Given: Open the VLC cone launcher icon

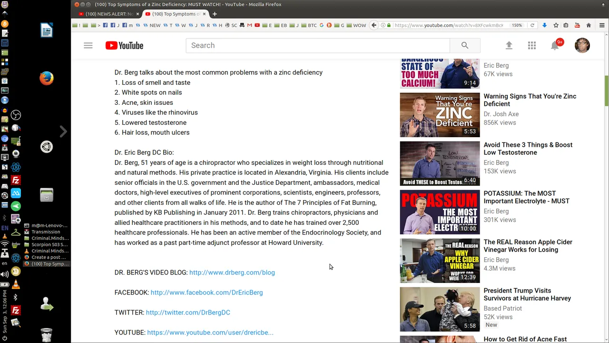Looking at the screenshot, I should (16, 284).
